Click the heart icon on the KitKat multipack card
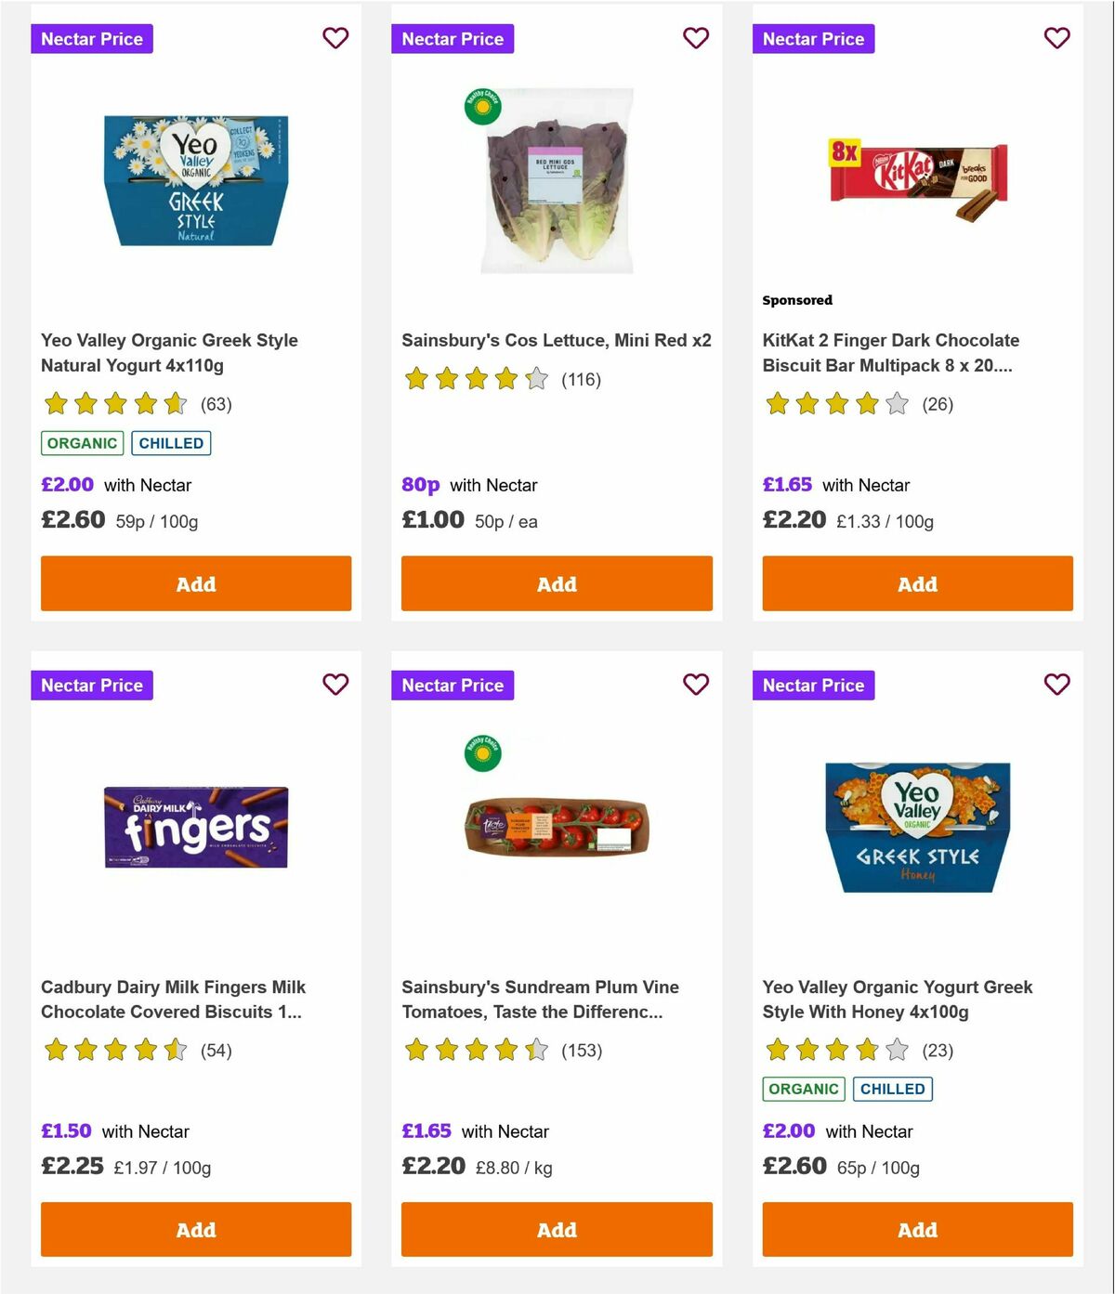The width and height of the screenshot is (1115, 1294). [1056, 38]
